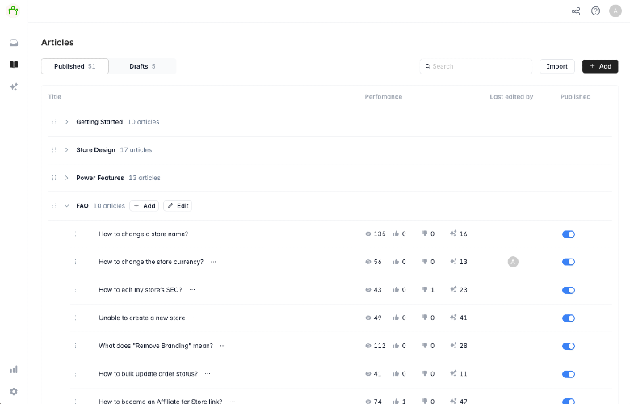Open options for 'How to change a store name?'
This screenshot has height=404, width=630.
click(x=198, y=234)
